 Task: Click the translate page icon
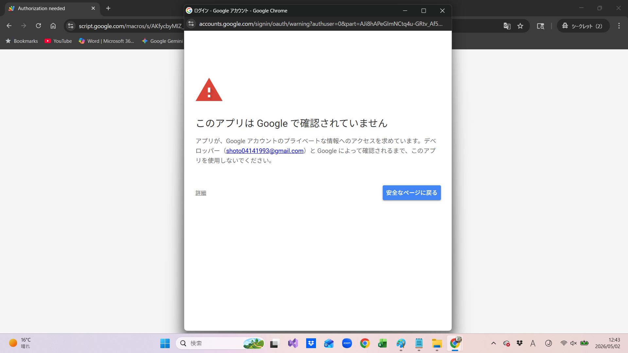click(x=507, y=26)
